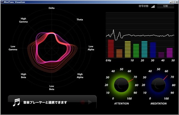This screenshot has height=115, width=179.
Task: Click the signal strength bars icon
Action: 153,7
